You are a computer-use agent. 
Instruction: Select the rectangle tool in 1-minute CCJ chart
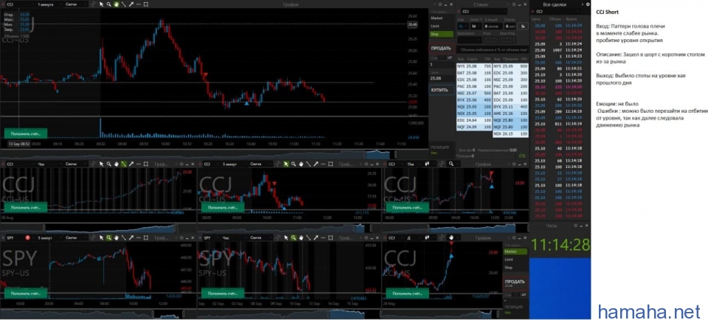pyautogui.click(x=146, y=4)
